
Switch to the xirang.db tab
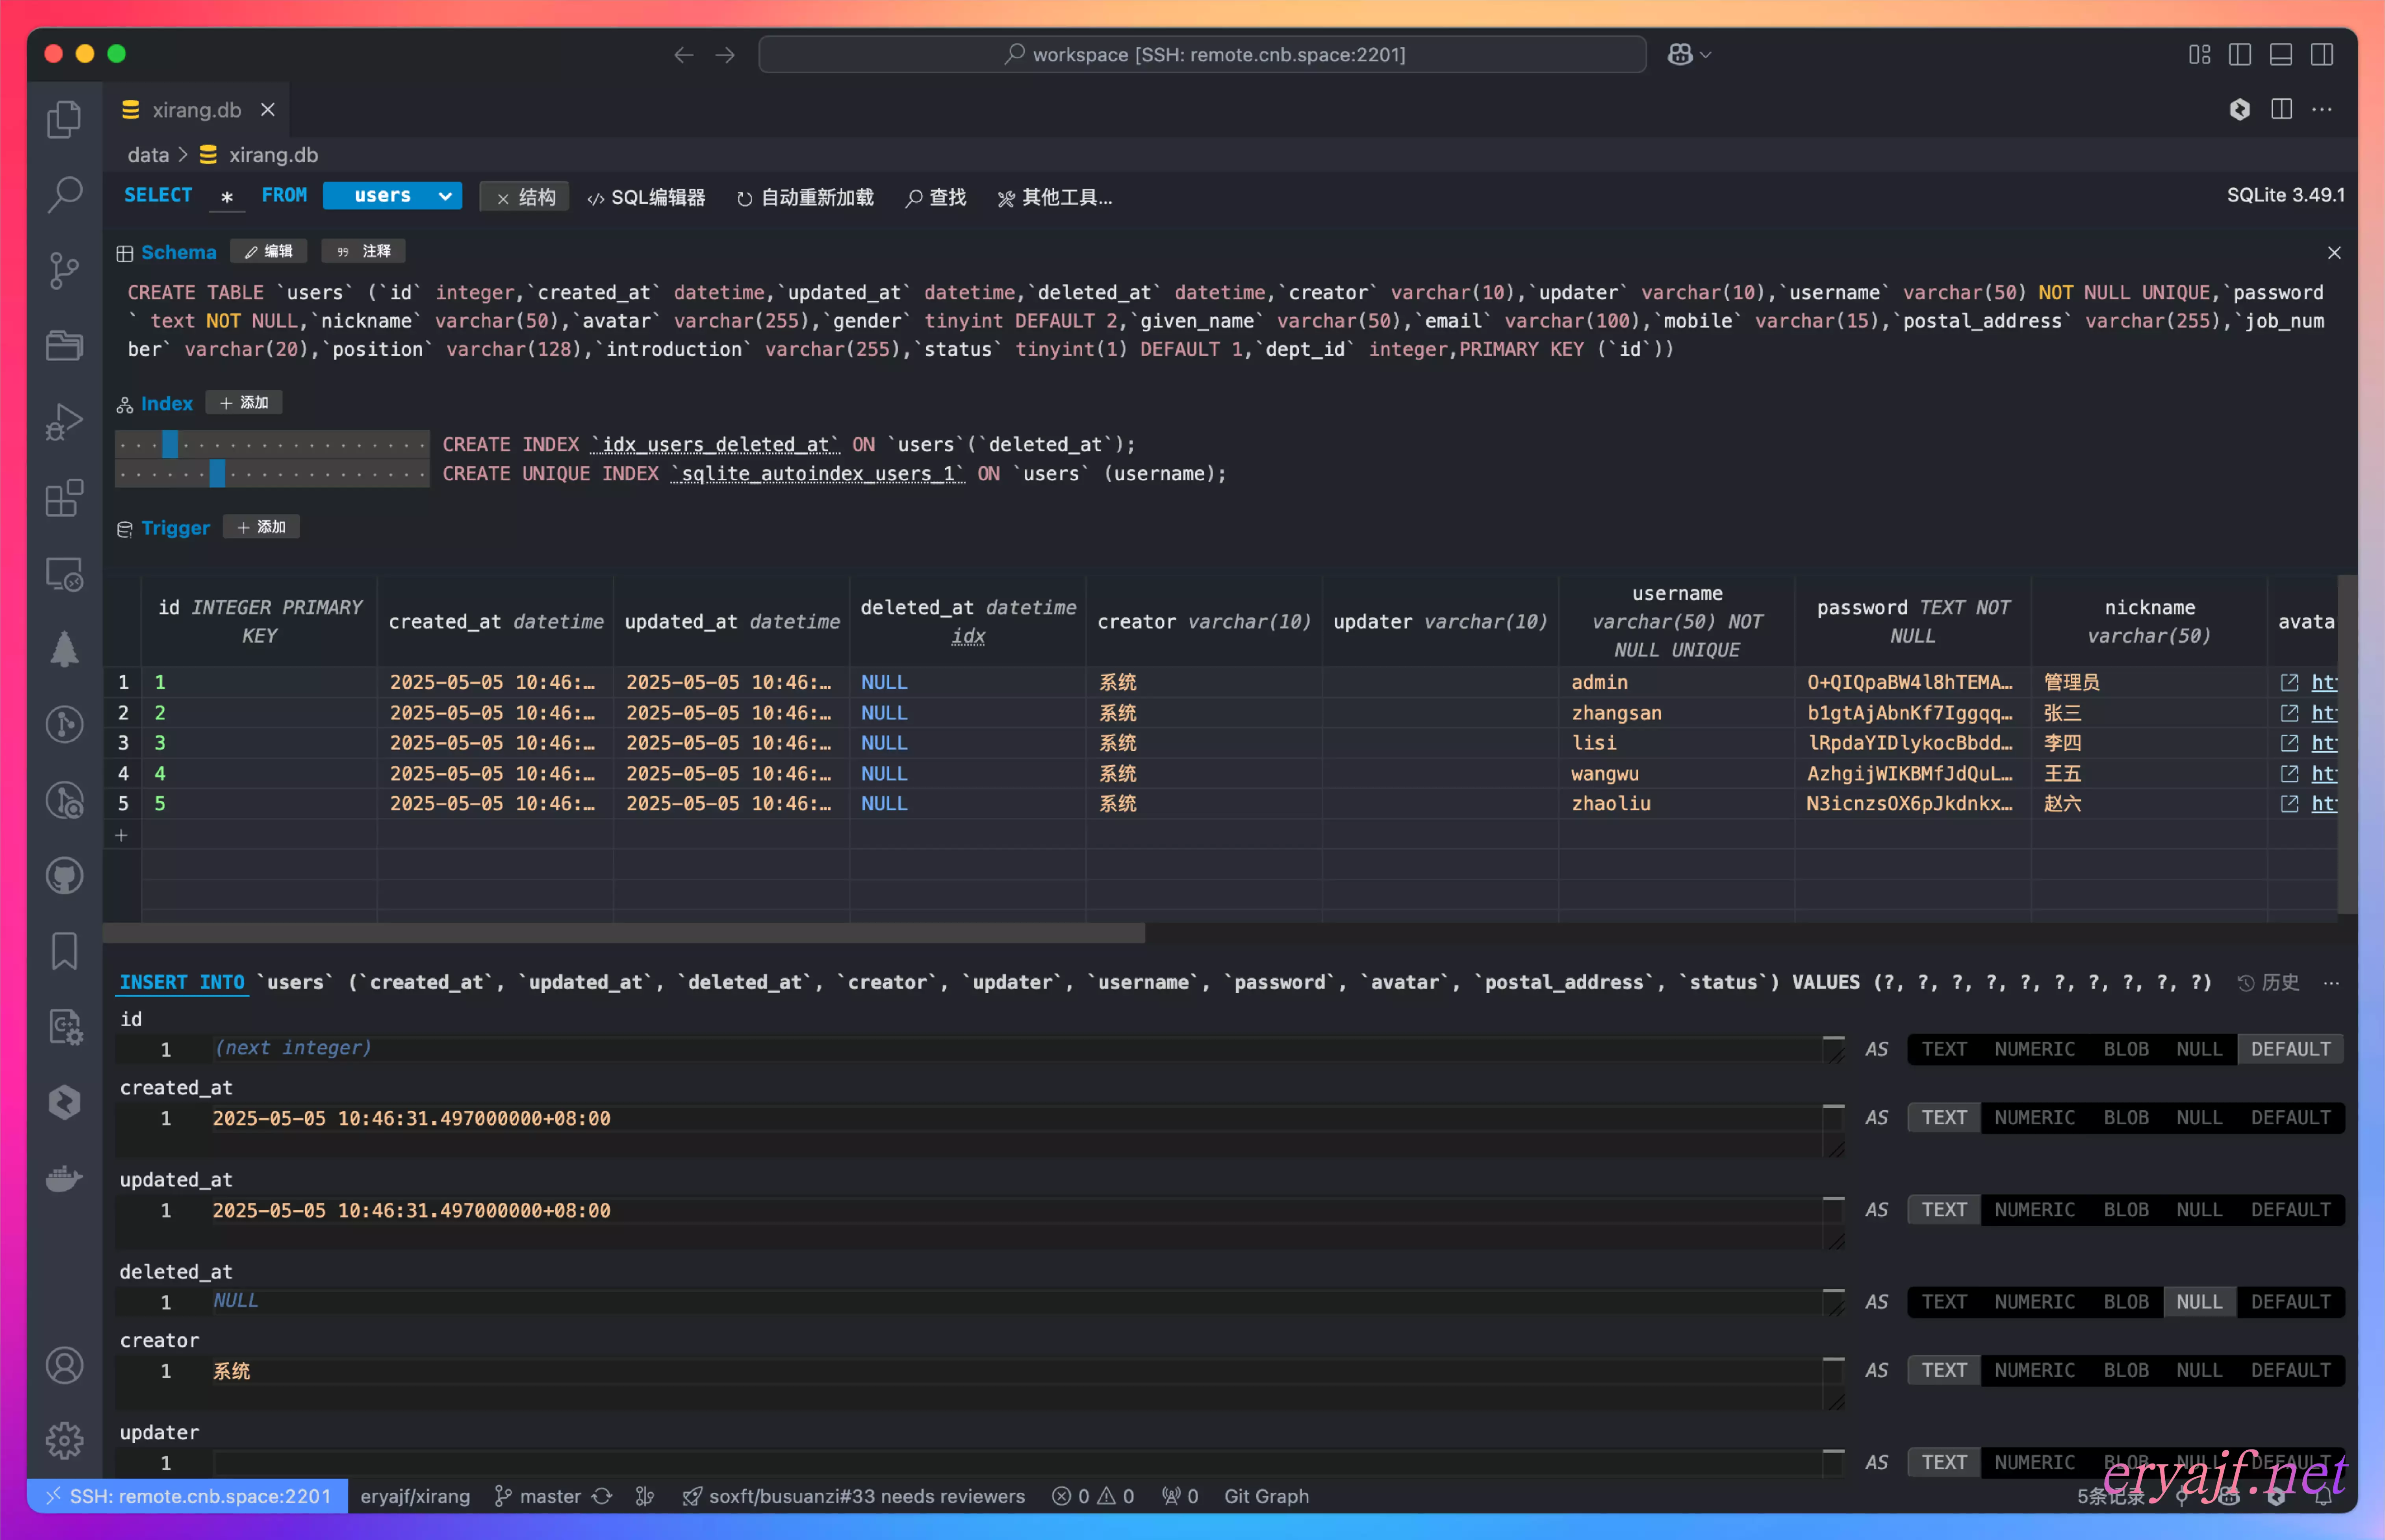click(196, 110)
